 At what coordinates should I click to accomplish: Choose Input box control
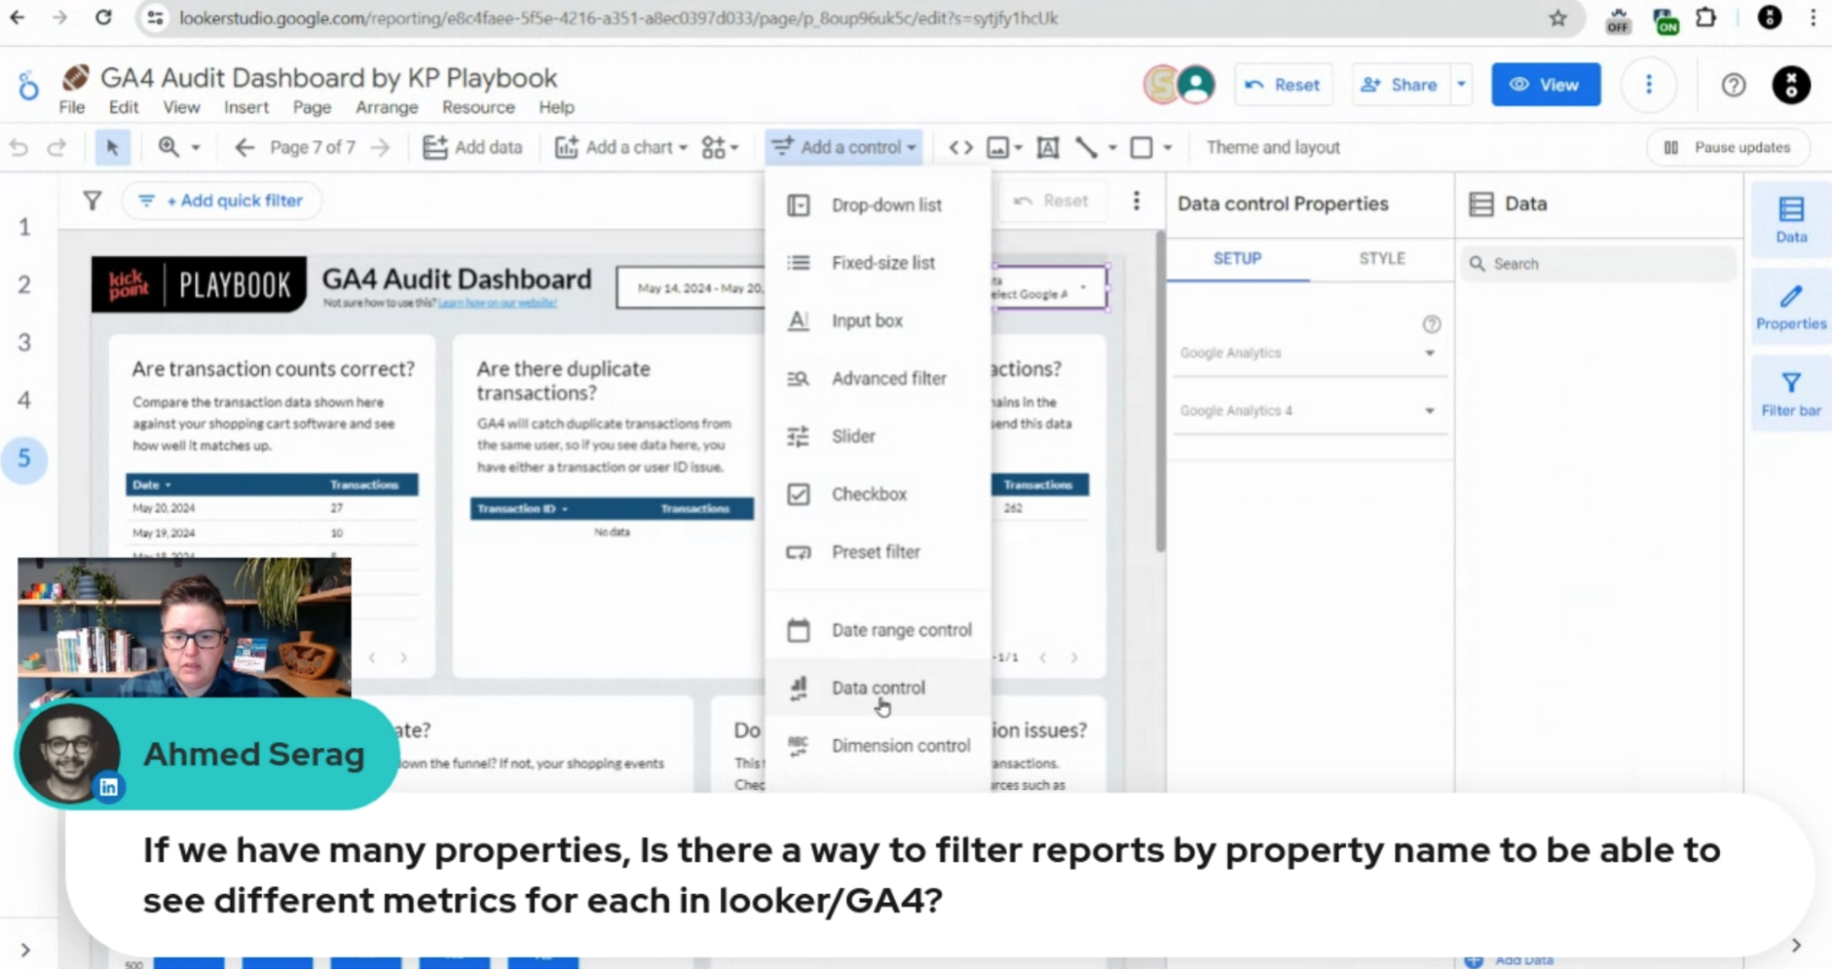coord(878,321)
